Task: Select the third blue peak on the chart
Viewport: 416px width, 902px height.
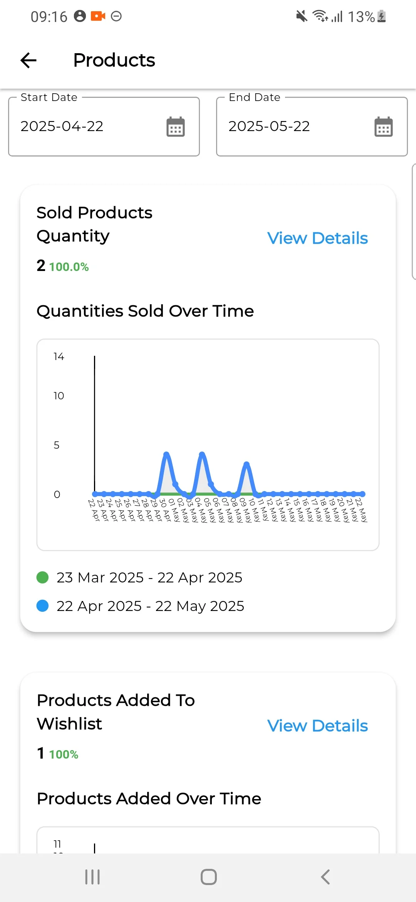Action: (x=247, y=464)
